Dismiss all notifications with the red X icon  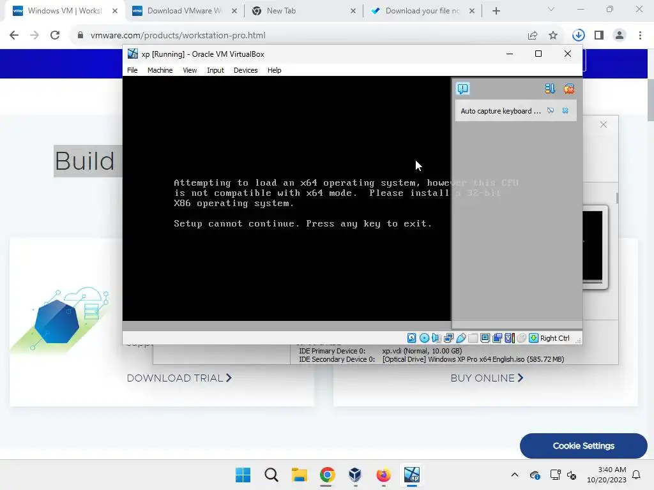[x=569, y=88]
